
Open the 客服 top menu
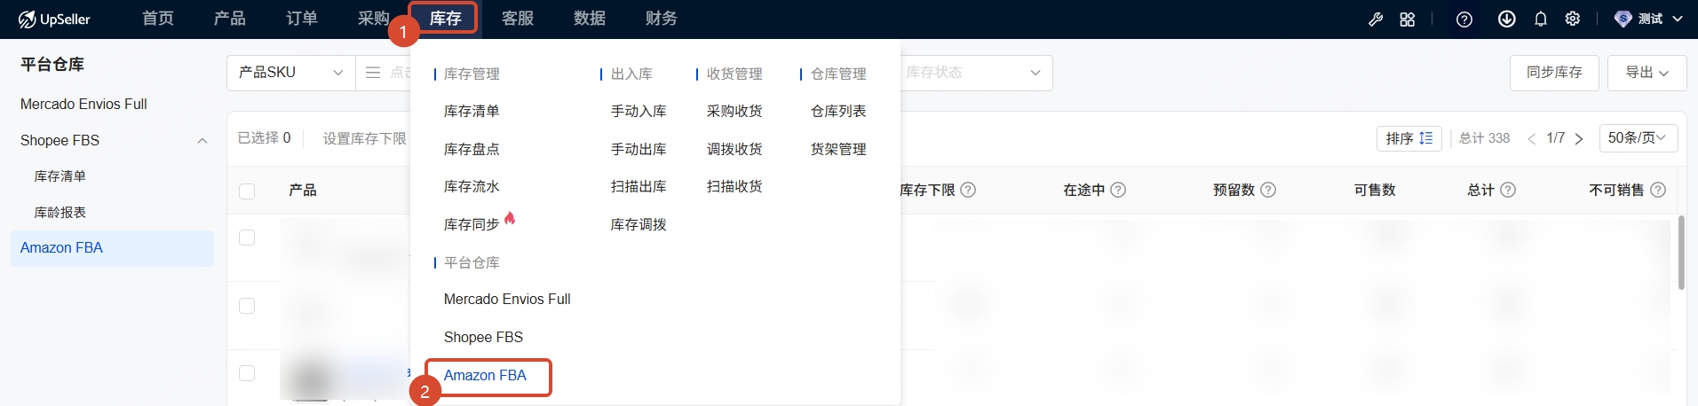[x=518, y=19]
